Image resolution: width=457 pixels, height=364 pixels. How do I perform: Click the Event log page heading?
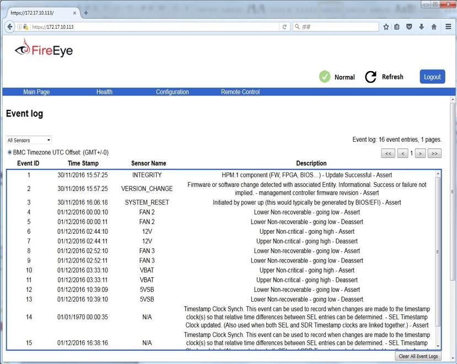tap(24, 114)
